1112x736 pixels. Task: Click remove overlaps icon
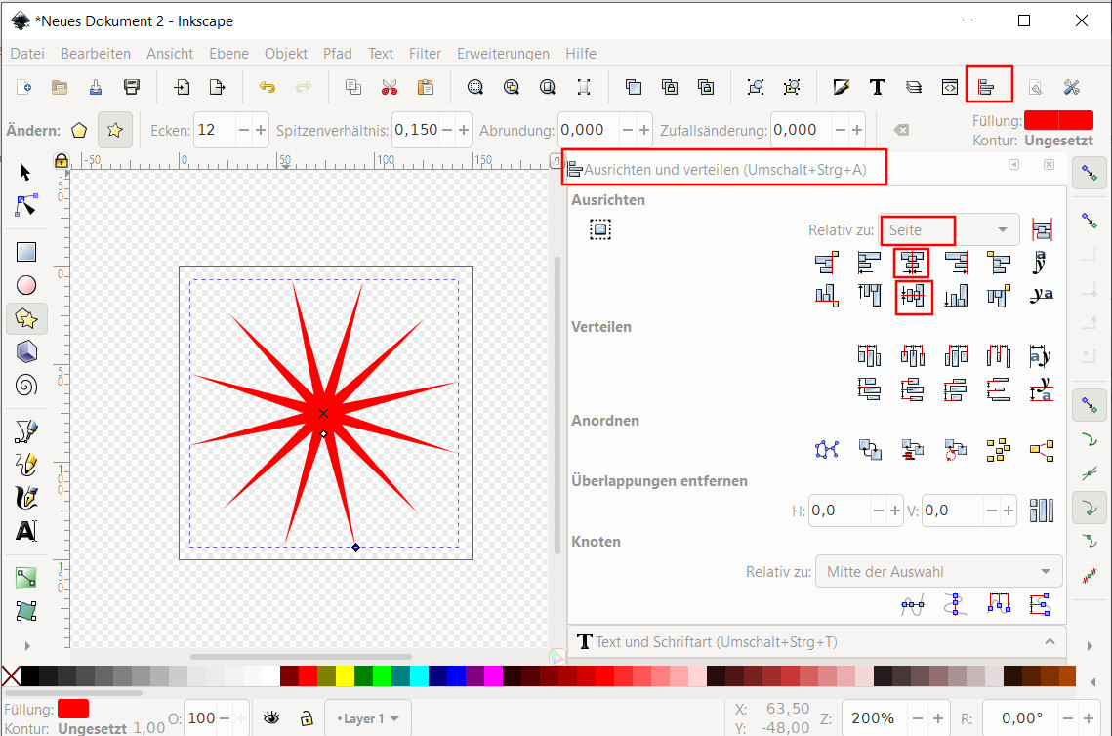1041,510
